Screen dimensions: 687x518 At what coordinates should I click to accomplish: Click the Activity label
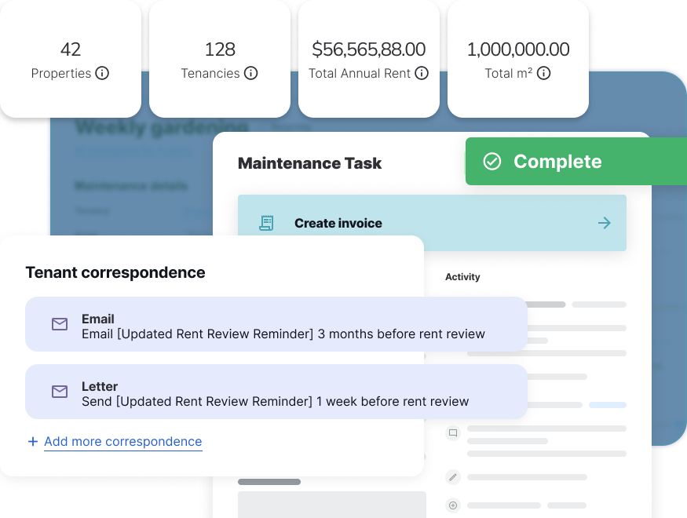[462, 277]
